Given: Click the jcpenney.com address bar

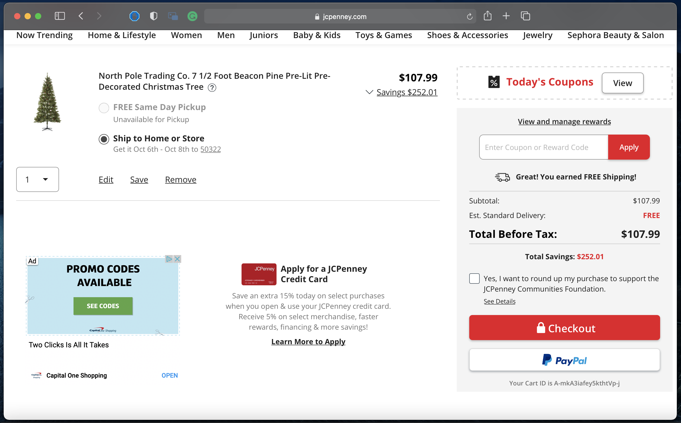Looking at the screenshot, I should pyautogui.click(x=340, y=16).
